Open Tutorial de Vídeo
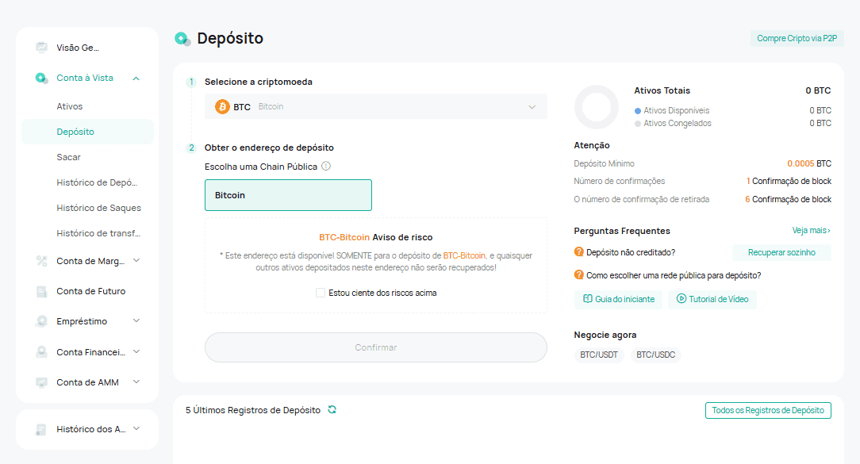 click(712, 300)
